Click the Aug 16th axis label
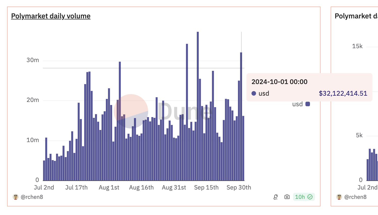 (x=141, y=187)
